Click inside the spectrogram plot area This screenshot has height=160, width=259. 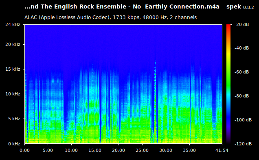pyautogui.click(x=123, y=84)
